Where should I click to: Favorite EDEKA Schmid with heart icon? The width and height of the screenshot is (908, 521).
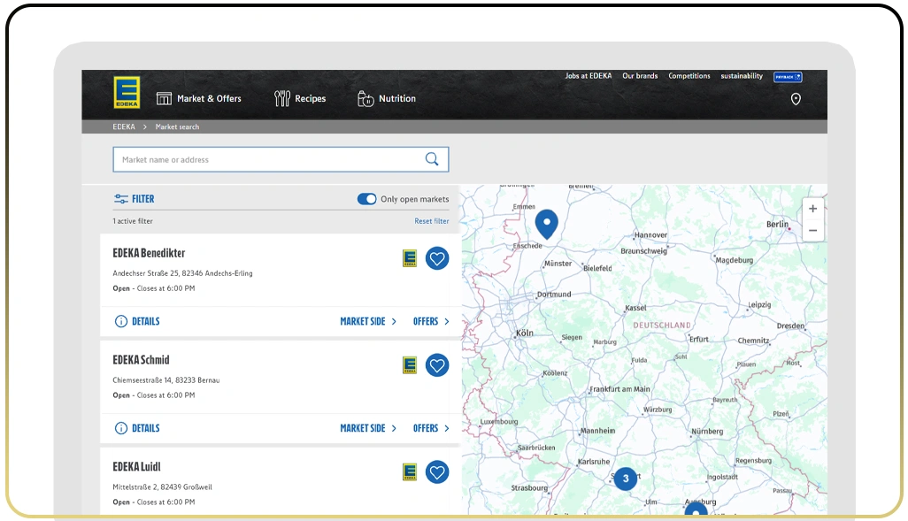pos(437,365)
